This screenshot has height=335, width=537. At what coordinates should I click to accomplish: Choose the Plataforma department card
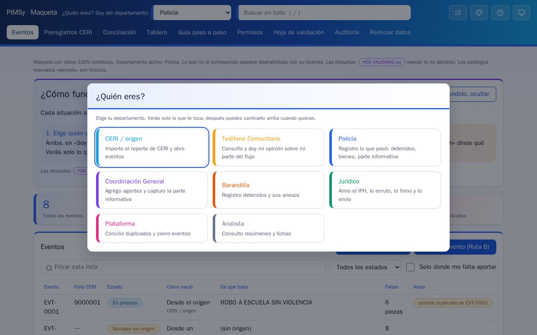point(152,228)
